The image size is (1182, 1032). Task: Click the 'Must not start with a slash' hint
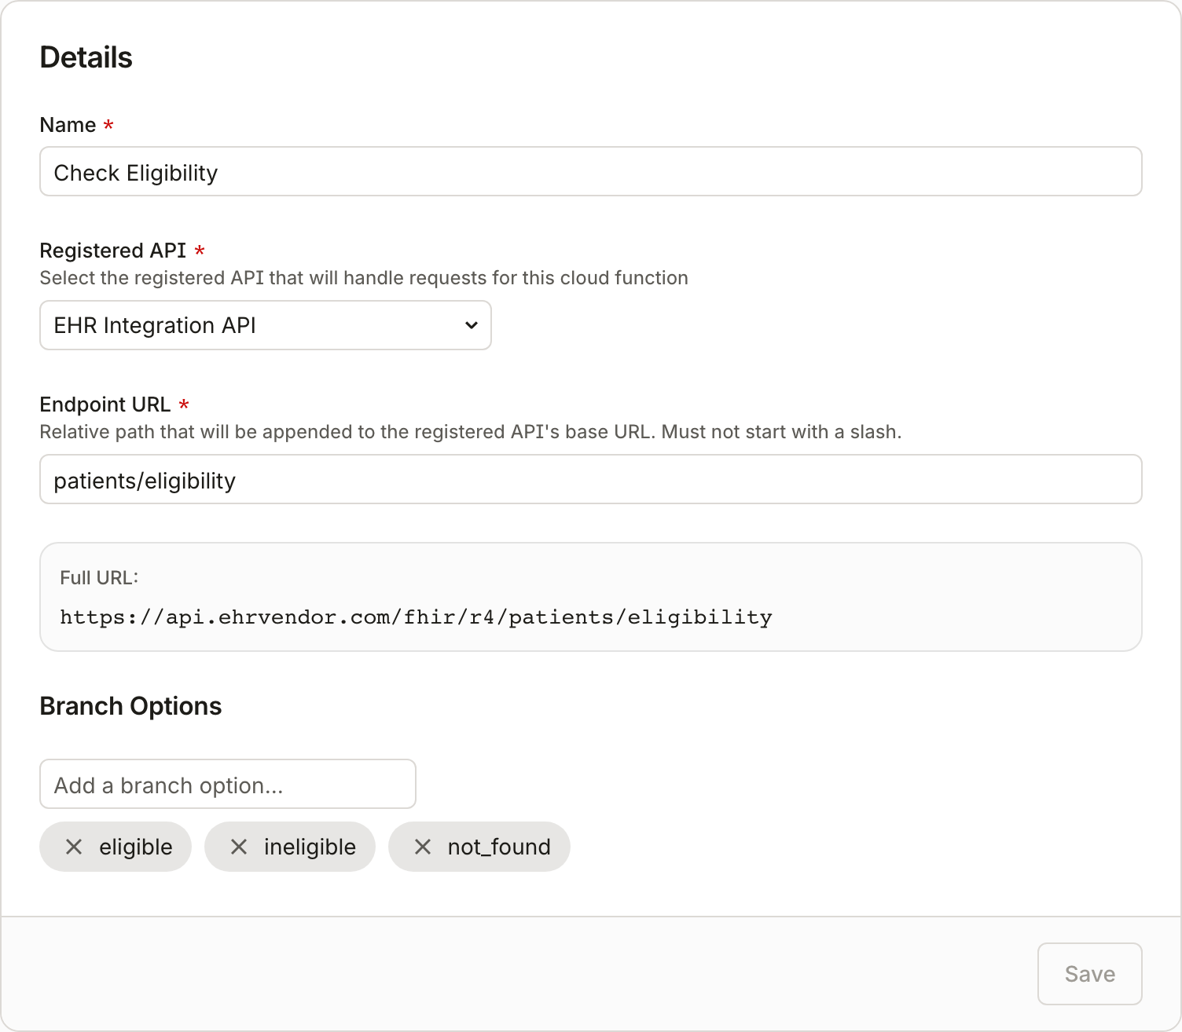point(781,432)
